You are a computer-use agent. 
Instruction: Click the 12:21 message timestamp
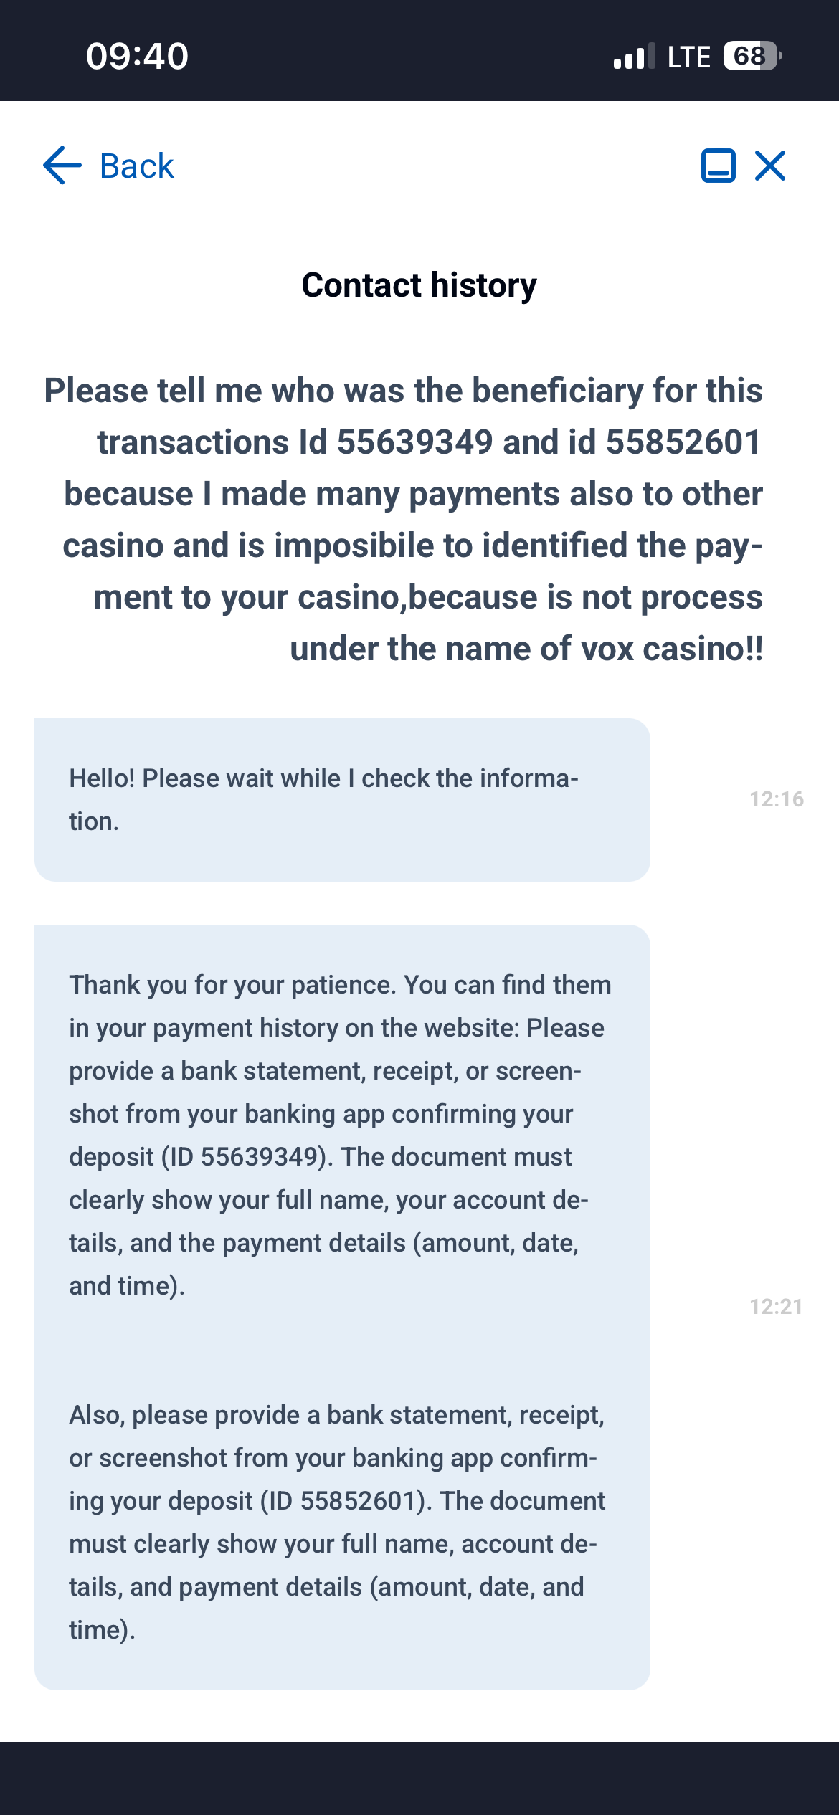point(776,1307)
